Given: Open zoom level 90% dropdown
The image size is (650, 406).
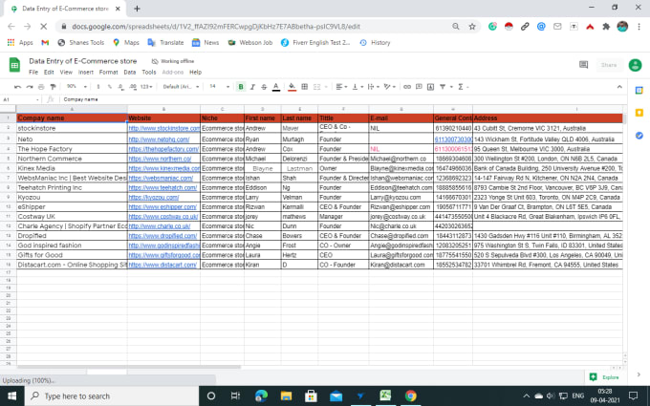Looking at the screenshot, I should click(76, 87).
